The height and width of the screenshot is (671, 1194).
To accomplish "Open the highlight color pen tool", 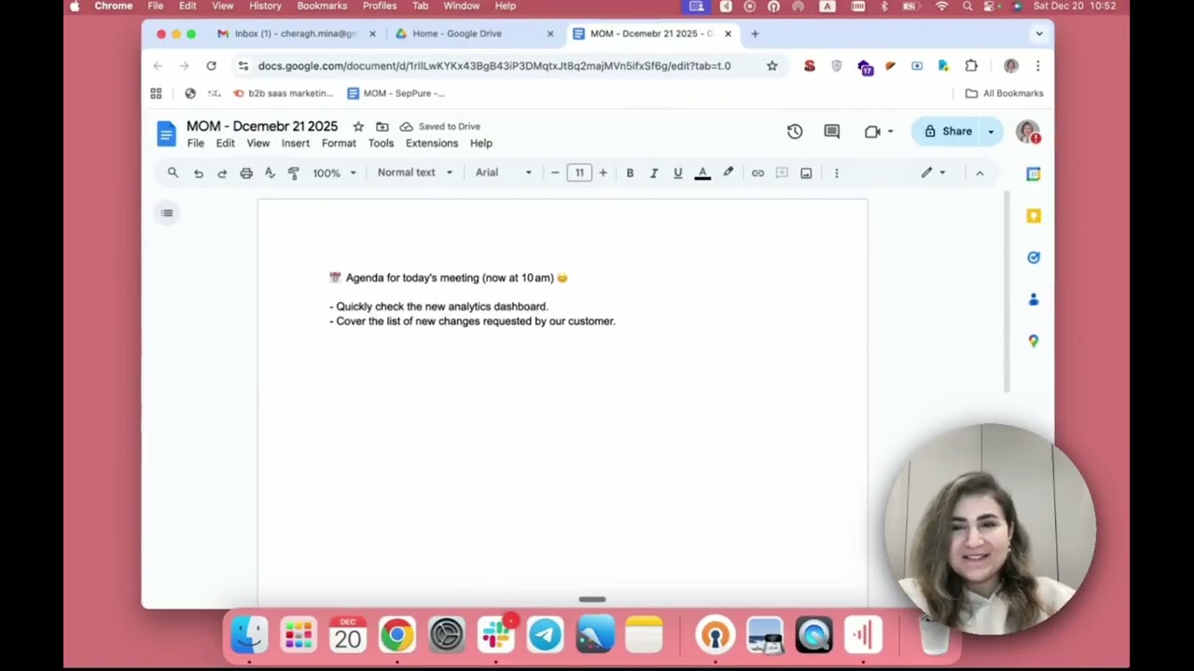I will [729, 173].
